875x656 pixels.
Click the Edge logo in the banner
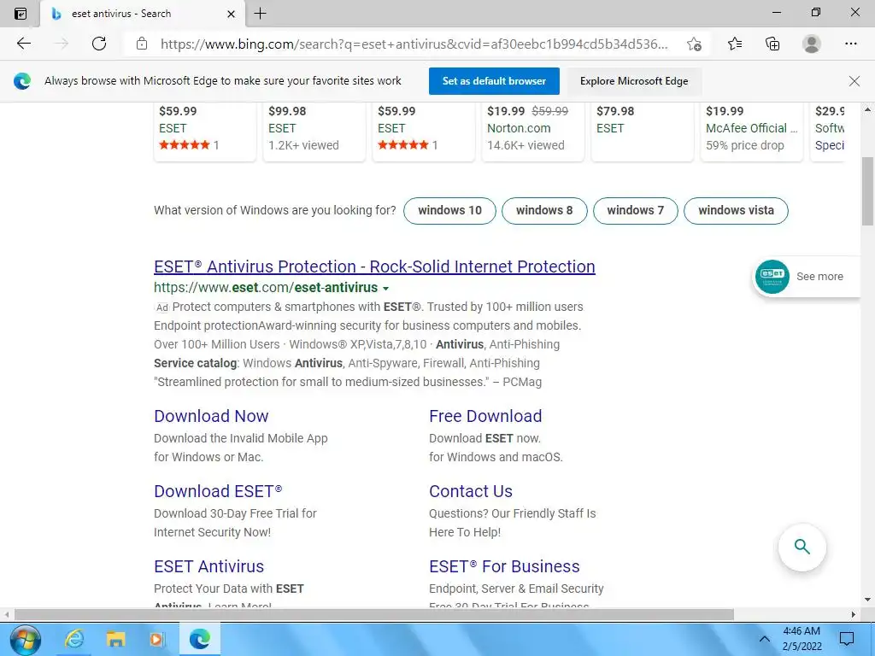22,81
